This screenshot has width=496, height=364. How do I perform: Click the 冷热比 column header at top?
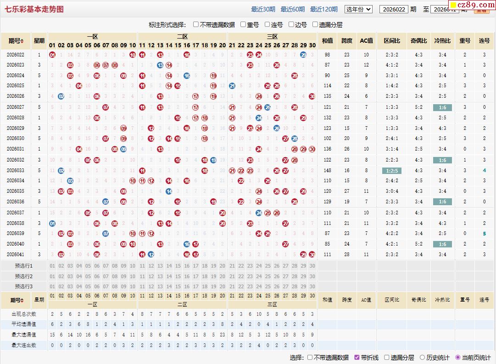(442, 41)
